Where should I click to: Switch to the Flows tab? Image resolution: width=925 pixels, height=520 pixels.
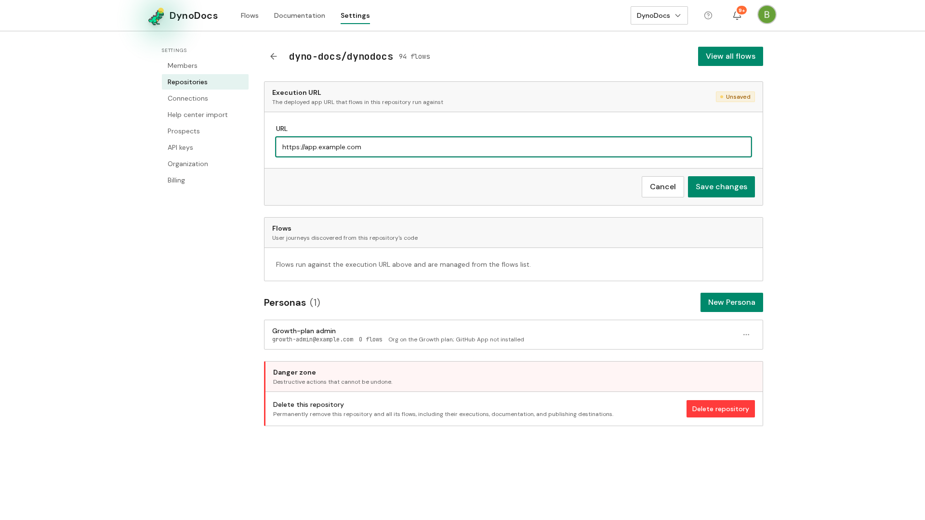tap(250, 15)
